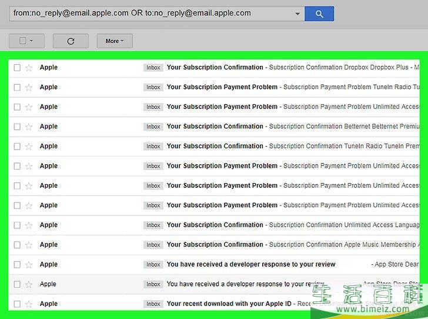Click sender Apple on TuneIn payment problem row
Screen dimensions: 428x319
tap(49, 87)
